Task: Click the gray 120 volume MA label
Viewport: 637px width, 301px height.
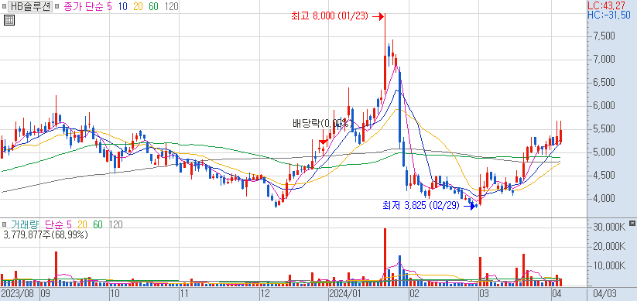Action: click(x=116, y=224)
